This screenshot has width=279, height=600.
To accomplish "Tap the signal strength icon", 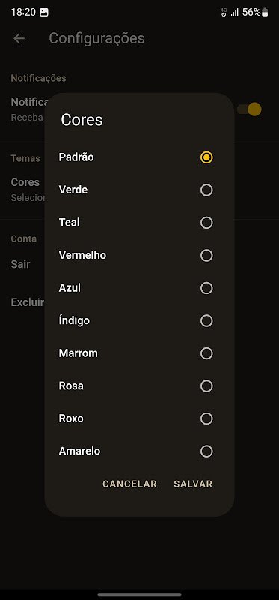I will pos(235,13).
